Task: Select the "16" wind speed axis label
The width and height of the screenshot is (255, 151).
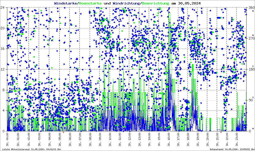Action: coord(2,49)
